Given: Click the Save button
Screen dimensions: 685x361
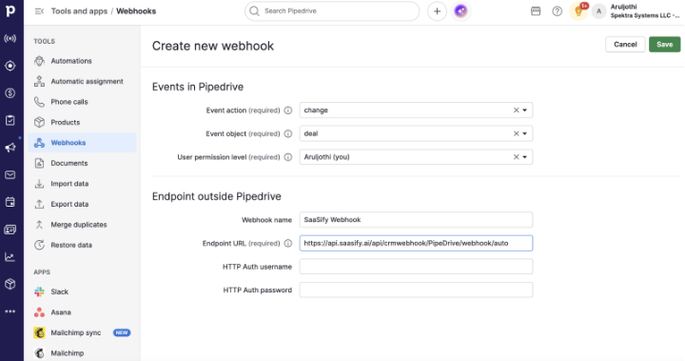Looking at the screenshot, I should pyautogui.click(x=664, y=45).
